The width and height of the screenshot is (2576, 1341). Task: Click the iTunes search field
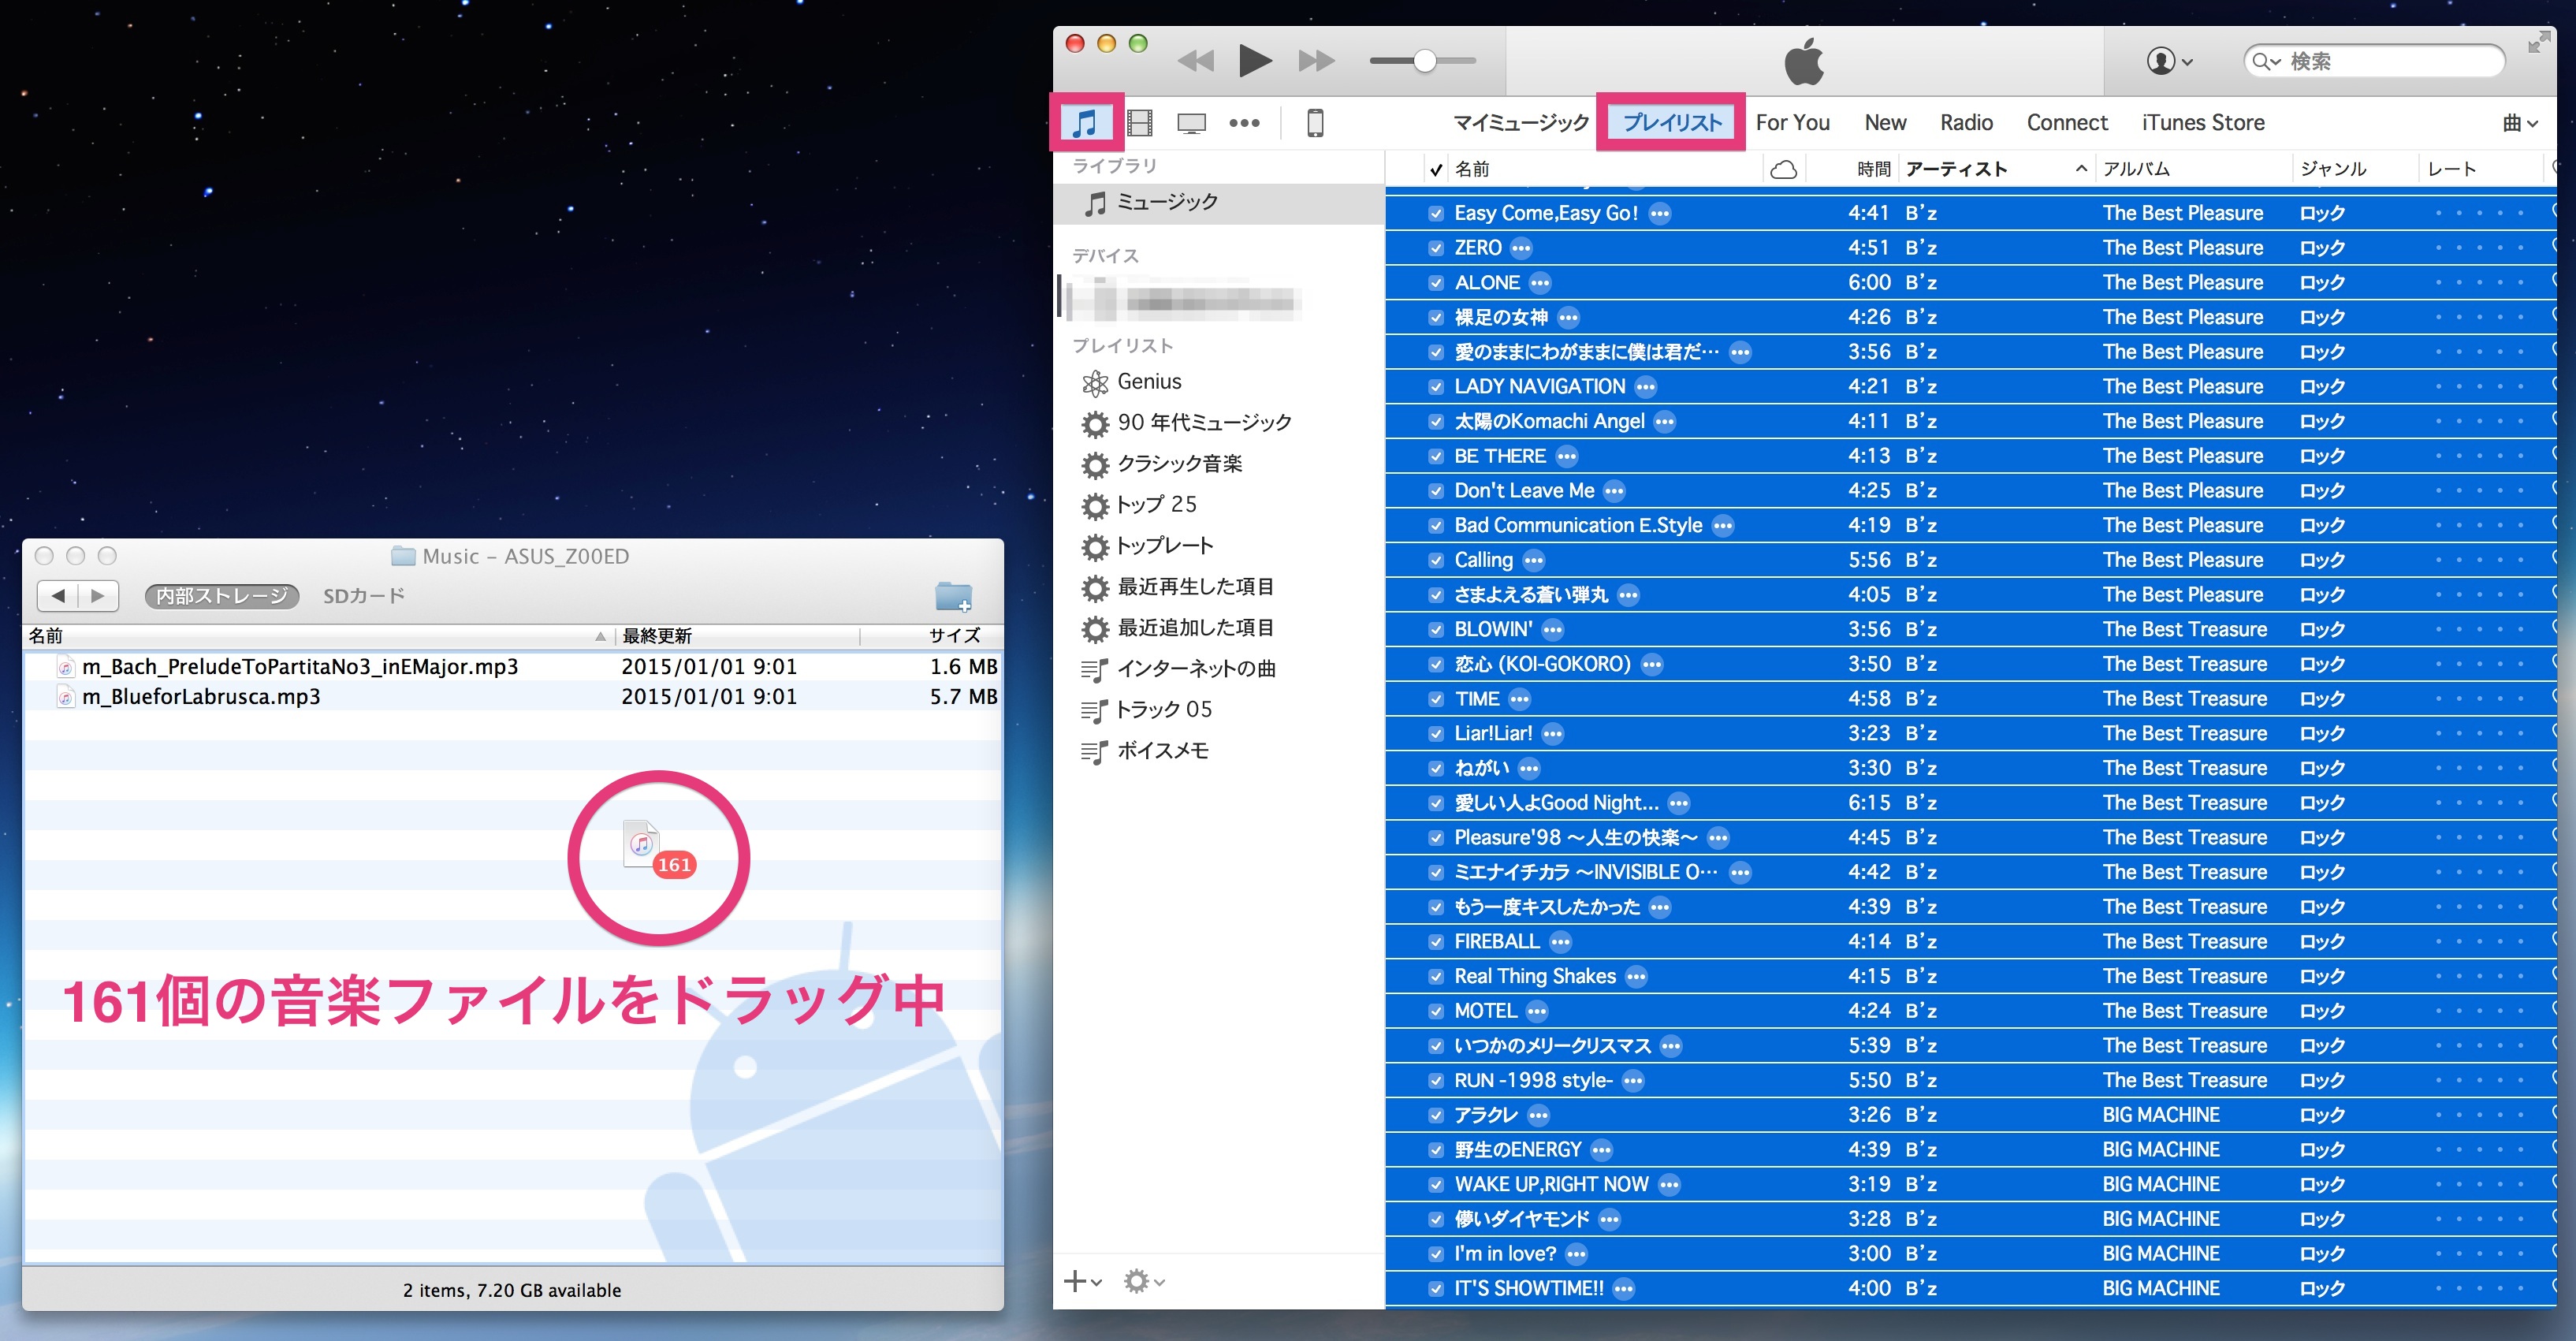[2374, 61]
